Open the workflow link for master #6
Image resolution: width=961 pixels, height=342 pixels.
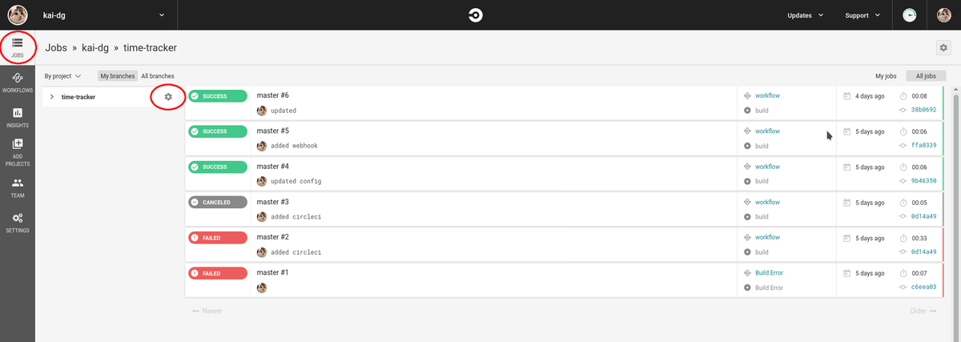767,95
